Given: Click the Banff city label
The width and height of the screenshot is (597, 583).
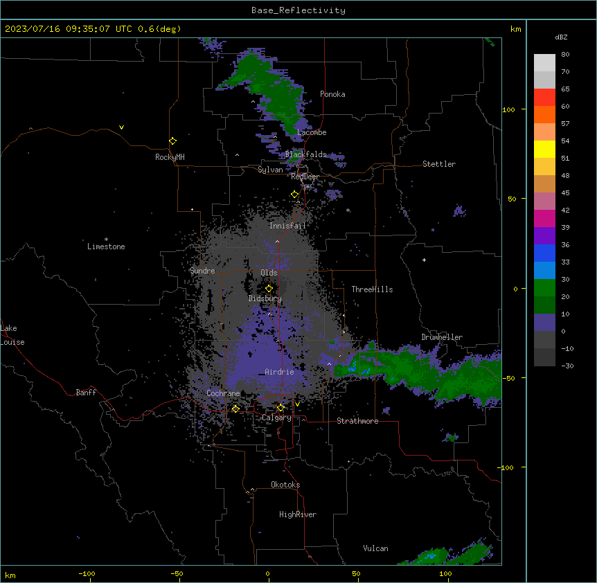Looking at the screenshot, I should 86,393.
